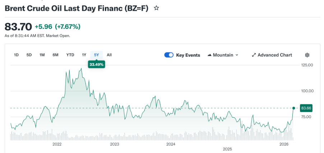Select the 1D time range
Image resolution: width=324 pixels, height=153 pixels.
pyautogui.click(x=16, y=55)
